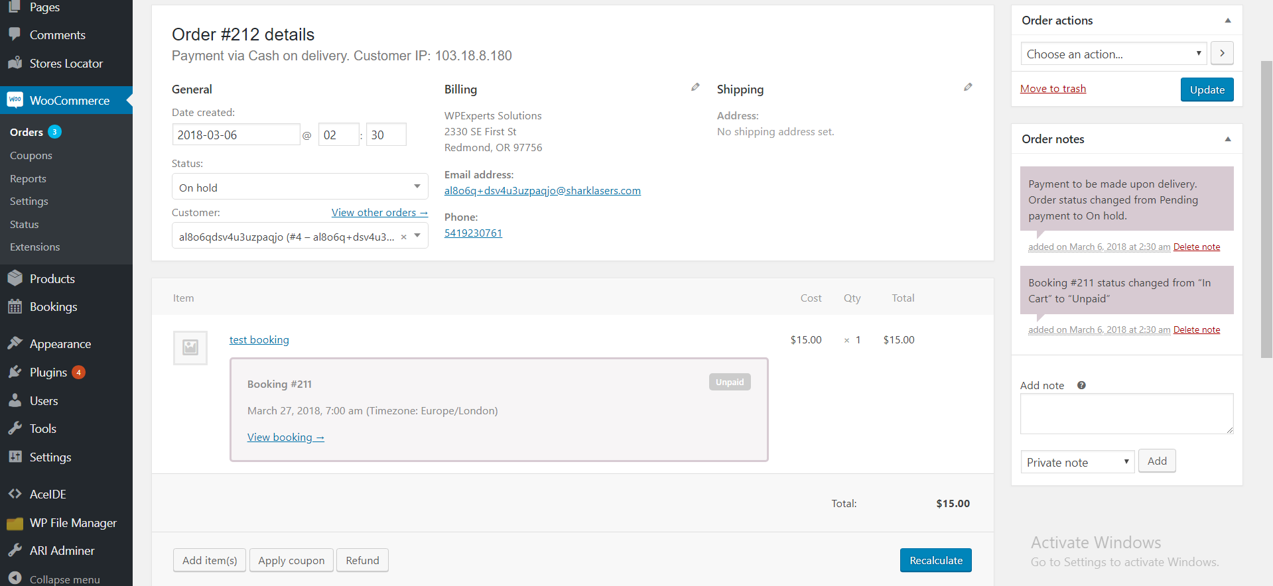Screen dimensions: 1273x586
Task: Click the Add note help icon
Action: [1081, 385]
